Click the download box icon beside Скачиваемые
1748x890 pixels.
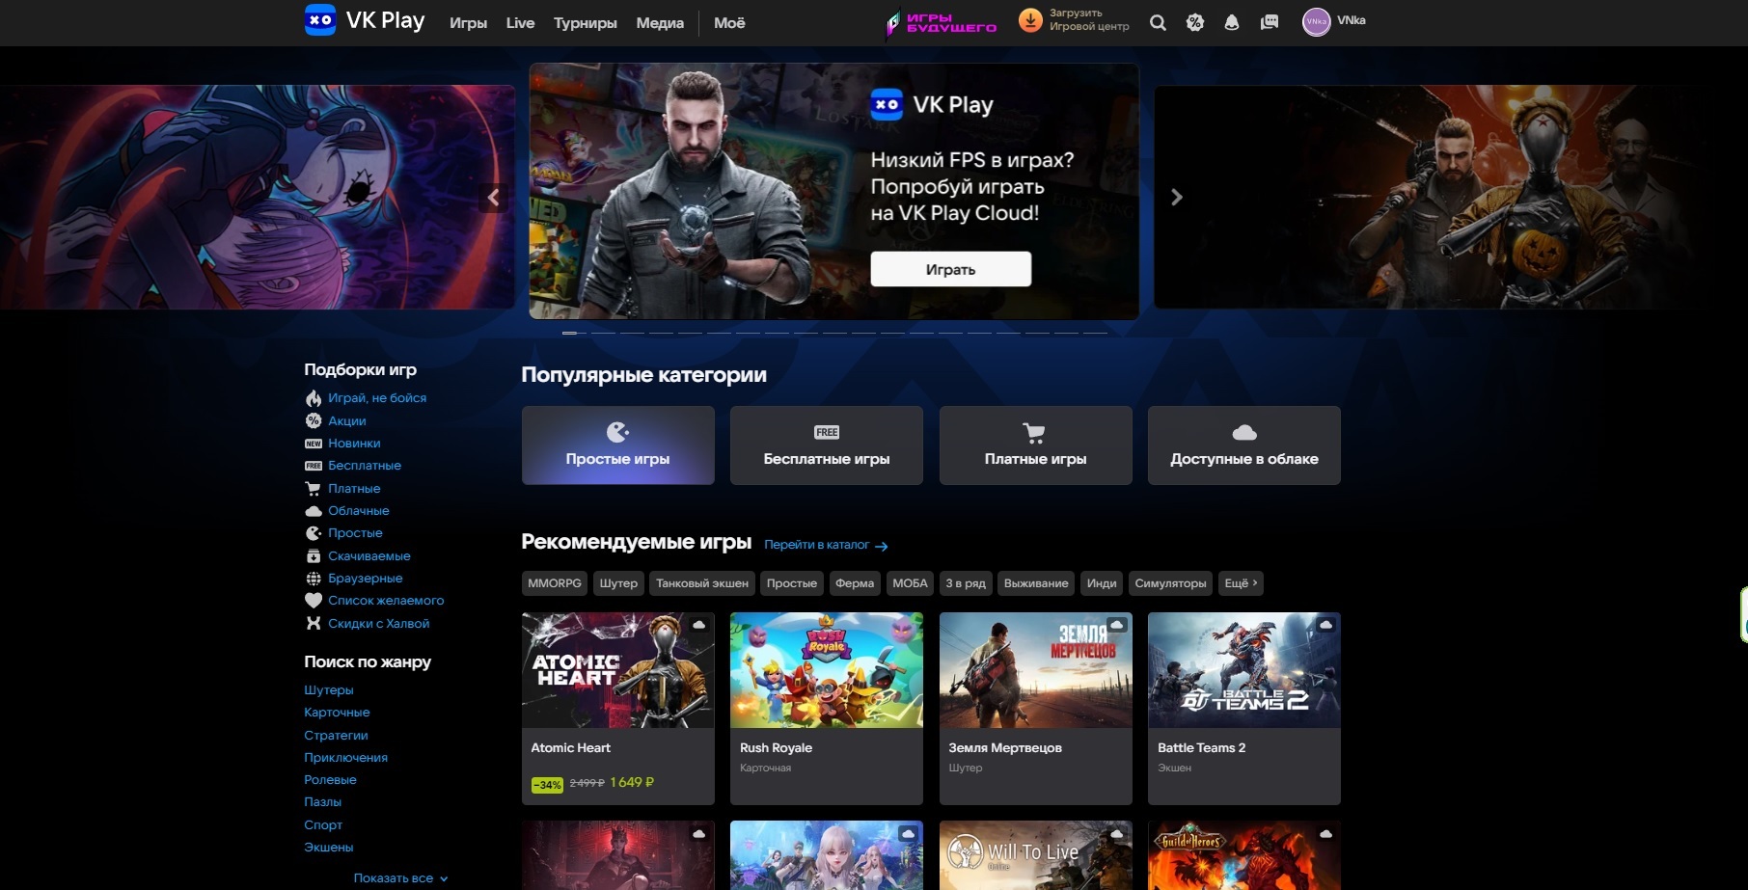pyautogui.click(x=314, y=555)
